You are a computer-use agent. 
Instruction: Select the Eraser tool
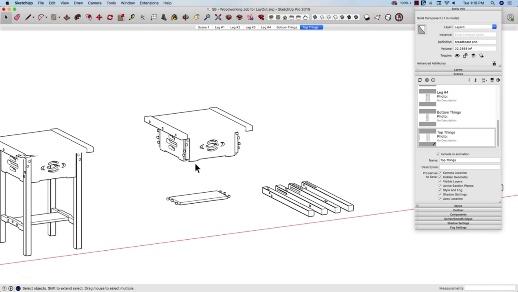point(17,17)
